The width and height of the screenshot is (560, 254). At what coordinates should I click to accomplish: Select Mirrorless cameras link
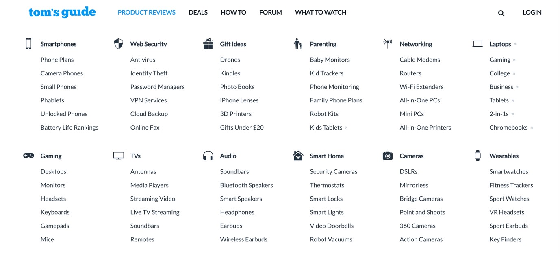pos(414,185)
